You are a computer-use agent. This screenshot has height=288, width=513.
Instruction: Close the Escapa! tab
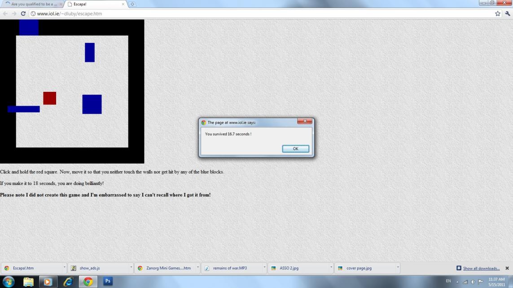pyautogui.click(x=123, y=4)
